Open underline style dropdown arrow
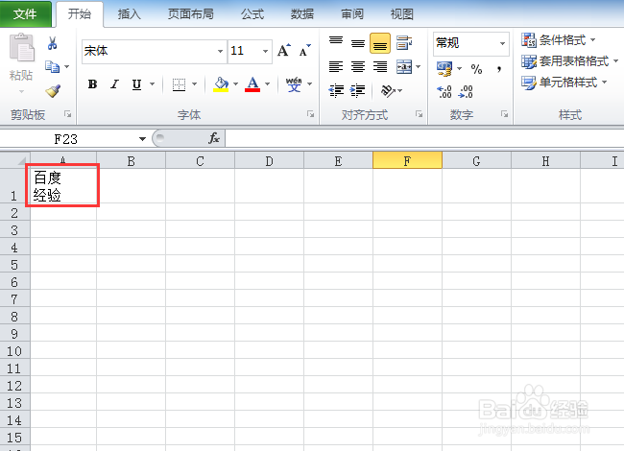Image resolution: width=624 pixels, height=451 pixels. click(152, 83)
